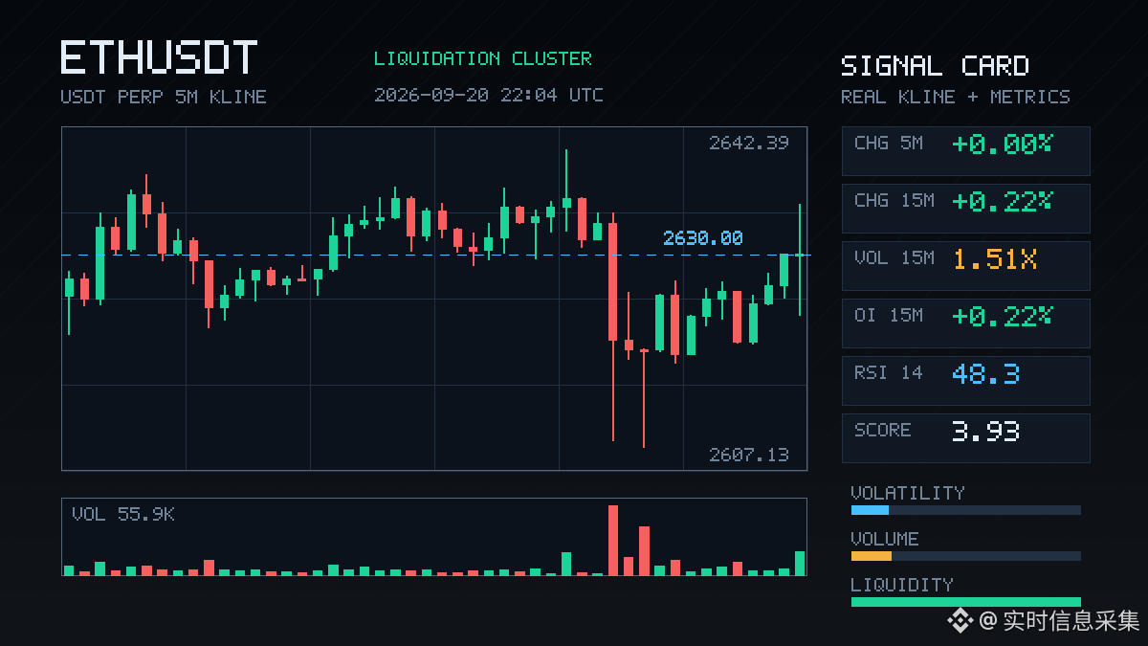Click the ETHUSDT symbol title

pos(159,58)
